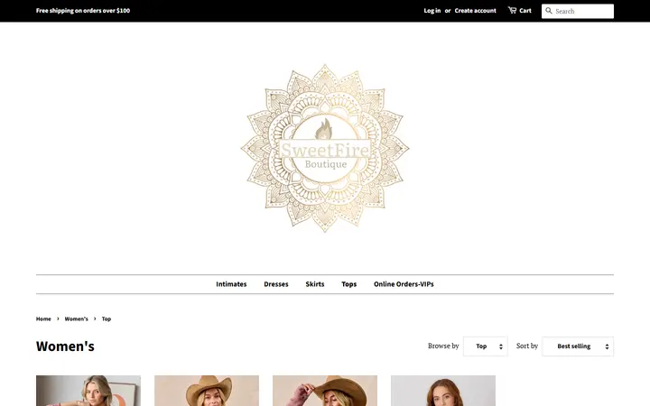Screen dimensions: 650x406
Task: Click the Women's page heading
Action: click(65, 346)
